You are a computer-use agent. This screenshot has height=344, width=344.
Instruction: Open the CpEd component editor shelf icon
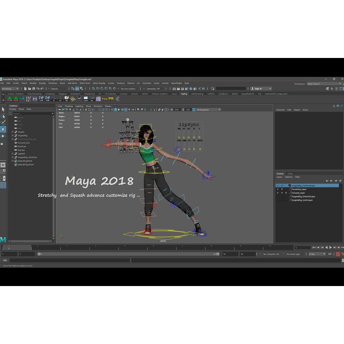click(86, 99)
